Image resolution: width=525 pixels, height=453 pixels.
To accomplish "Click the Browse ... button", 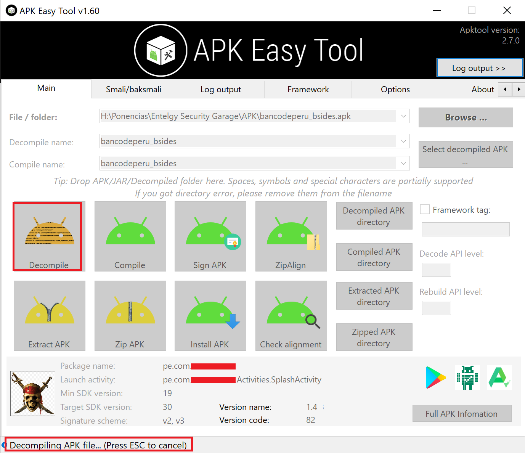I will pyautogui.click(x=466, y=117).
